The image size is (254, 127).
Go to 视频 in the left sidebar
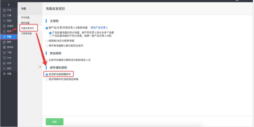click(x=7, y=21)
